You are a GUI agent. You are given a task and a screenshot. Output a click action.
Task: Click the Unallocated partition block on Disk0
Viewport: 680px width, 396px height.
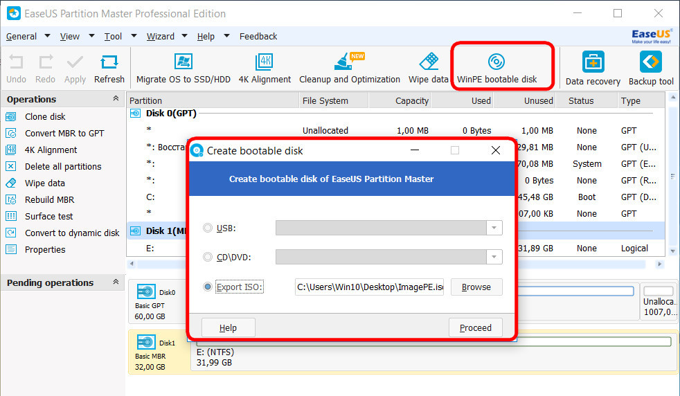[659, 301]
